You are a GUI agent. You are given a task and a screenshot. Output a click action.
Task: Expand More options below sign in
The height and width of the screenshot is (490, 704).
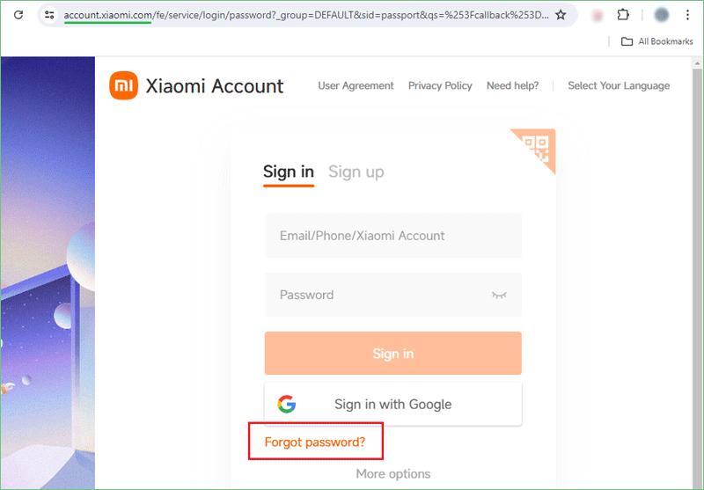coord(392,474)
